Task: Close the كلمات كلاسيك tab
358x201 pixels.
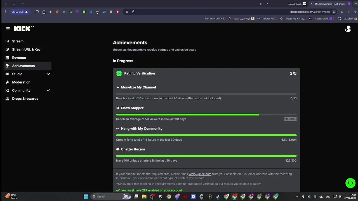Action: [x=267, y=4]
